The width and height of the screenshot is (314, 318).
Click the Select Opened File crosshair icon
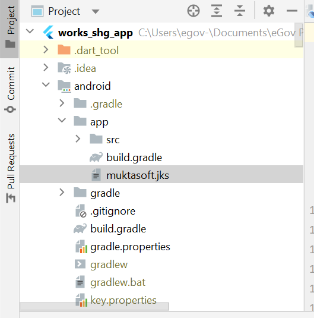(194, 11)
